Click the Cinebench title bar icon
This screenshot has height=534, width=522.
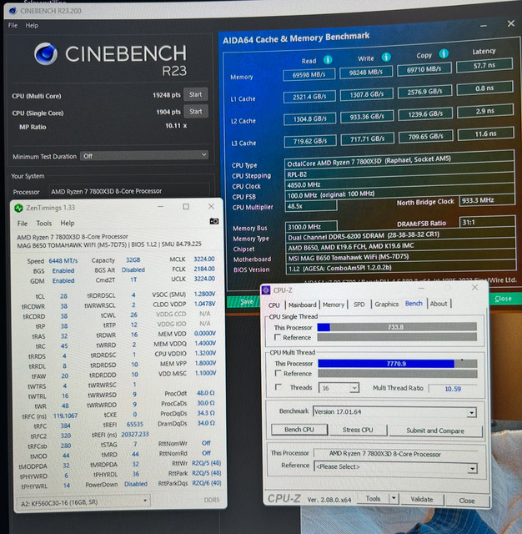click(13, 11)
